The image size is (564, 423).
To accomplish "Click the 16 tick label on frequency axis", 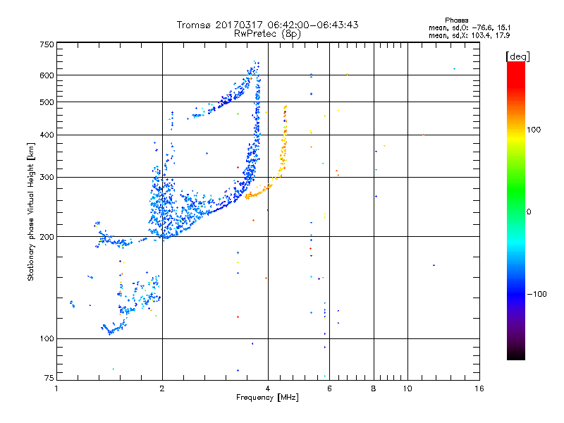I will 479,388.
